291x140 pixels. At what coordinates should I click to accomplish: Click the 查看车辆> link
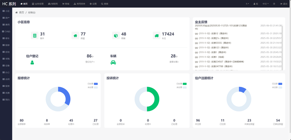pos(174,62)
